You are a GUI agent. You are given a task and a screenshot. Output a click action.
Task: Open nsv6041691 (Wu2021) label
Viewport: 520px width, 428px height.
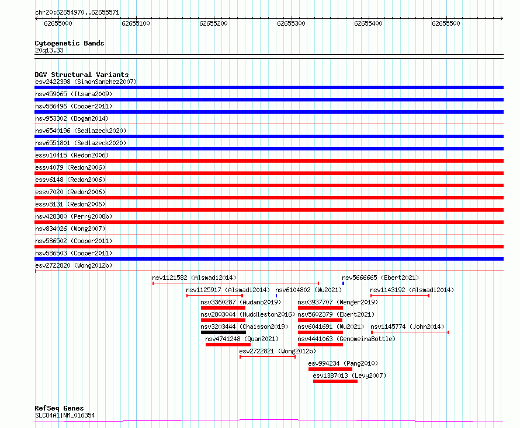[331, 327]
